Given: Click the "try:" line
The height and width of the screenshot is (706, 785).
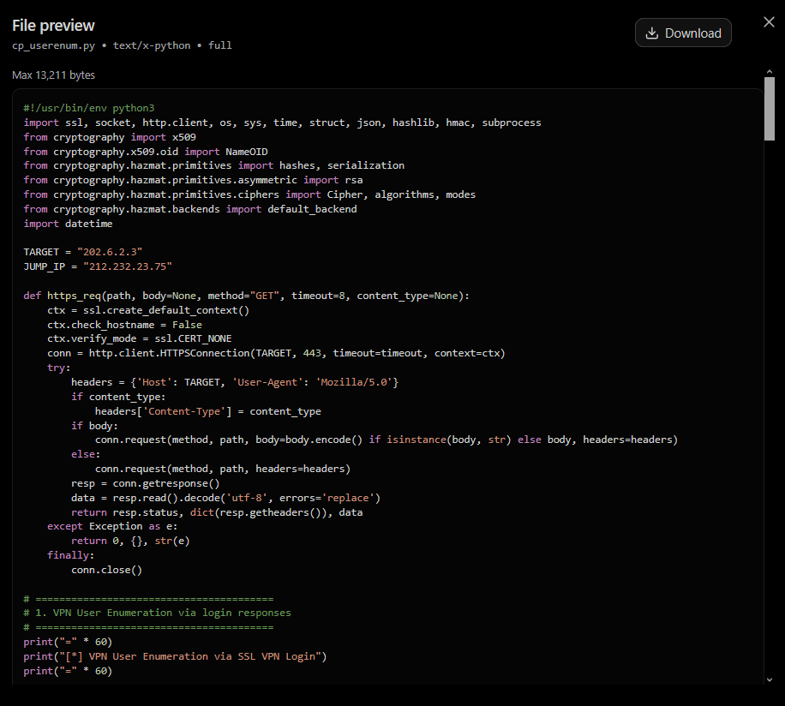Looking at the screenshot, I should (x=58, y=368).
